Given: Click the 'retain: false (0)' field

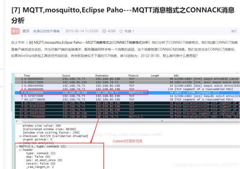Looking at the screenshot, I should tap(41, 163).
